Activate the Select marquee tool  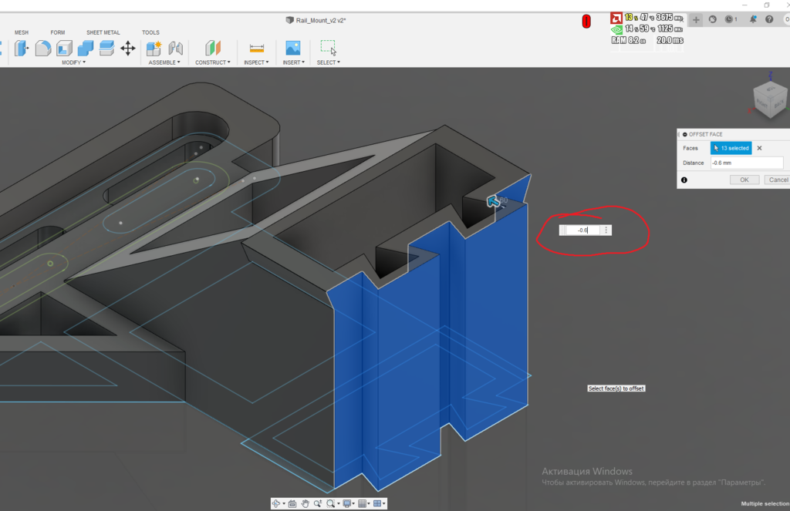click(328, 48)
